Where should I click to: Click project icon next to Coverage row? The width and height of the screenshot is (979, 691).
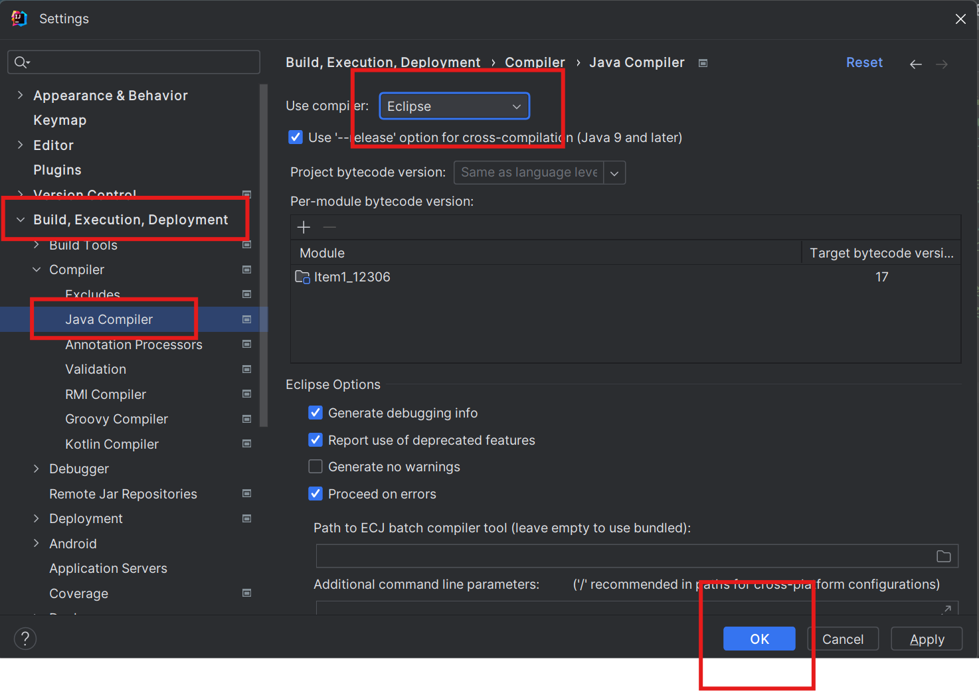click(x=247, y=593)
